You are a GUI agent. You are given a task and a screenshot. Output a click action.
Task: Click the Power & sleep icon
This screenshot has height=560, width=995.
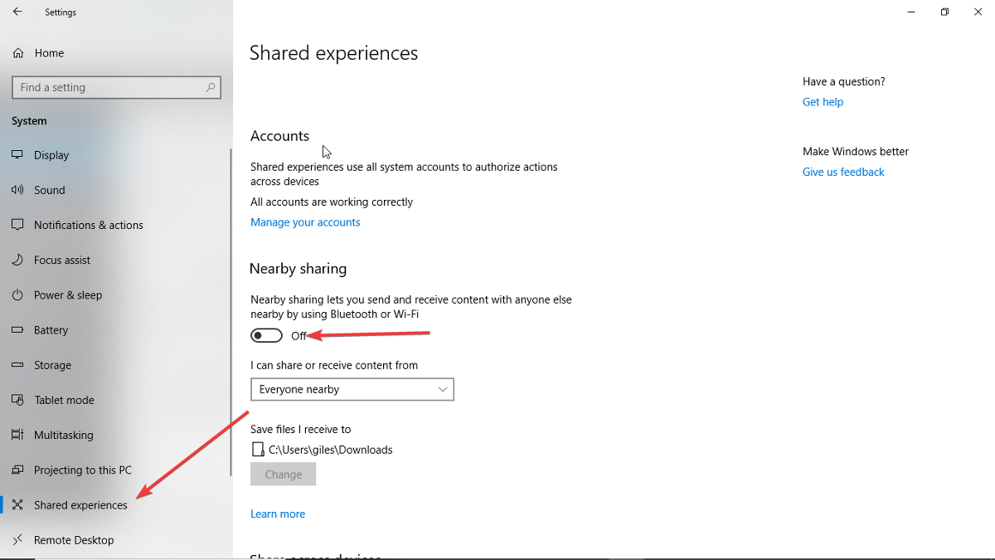tap(17, 295)
